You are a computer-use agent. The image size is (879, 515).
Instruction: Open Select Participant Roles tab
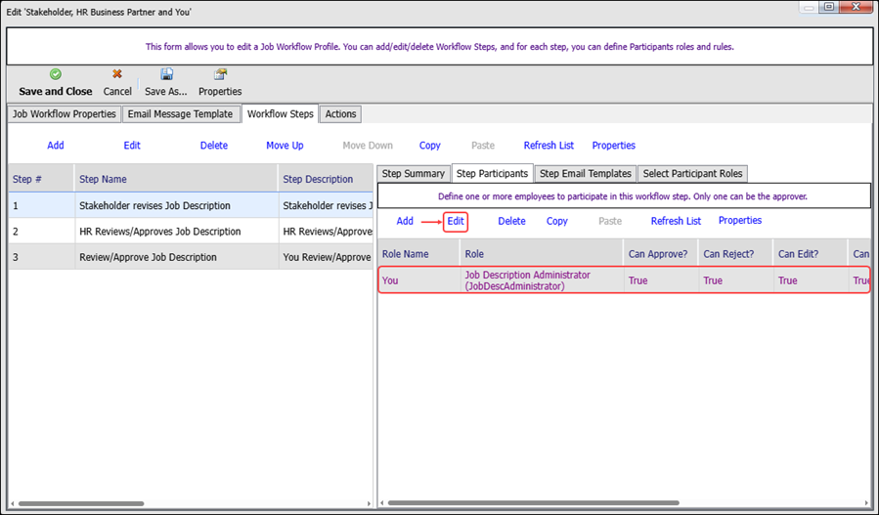pyautogui.click(x=692, y=174)
